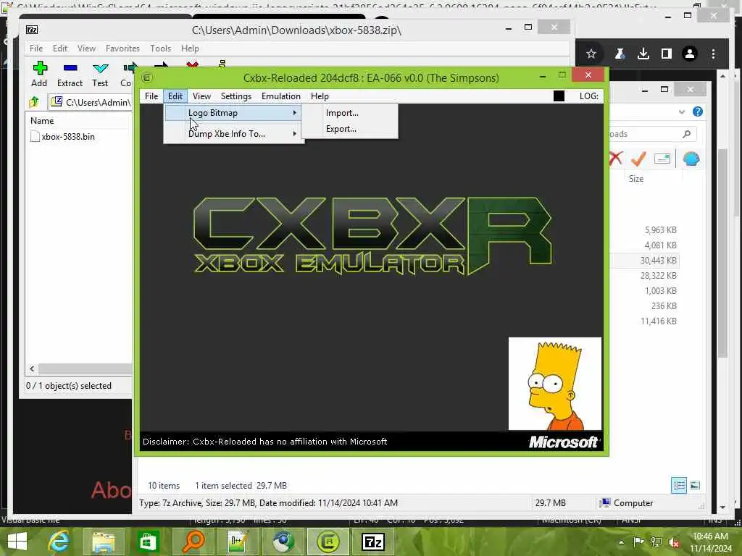
Task: Open File Explorer taskbar icon
Action: pos(103,542)
